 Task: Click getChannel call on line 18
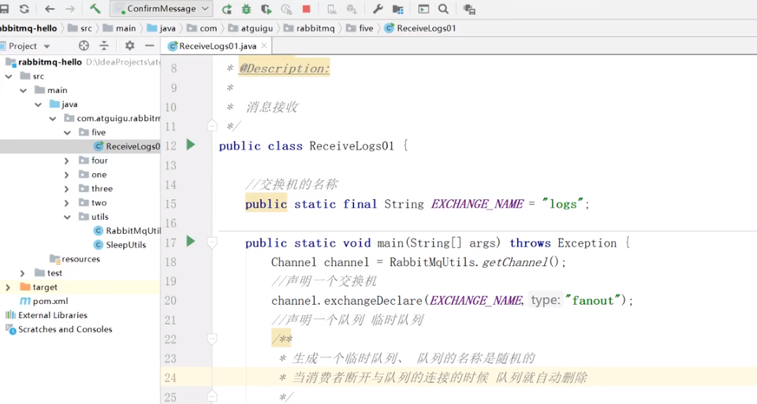[x=515, y=261]
